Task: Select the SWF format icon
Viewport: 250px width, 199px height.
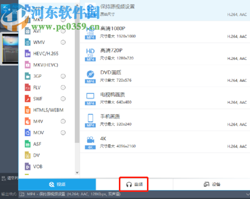Action: [28, 99]
